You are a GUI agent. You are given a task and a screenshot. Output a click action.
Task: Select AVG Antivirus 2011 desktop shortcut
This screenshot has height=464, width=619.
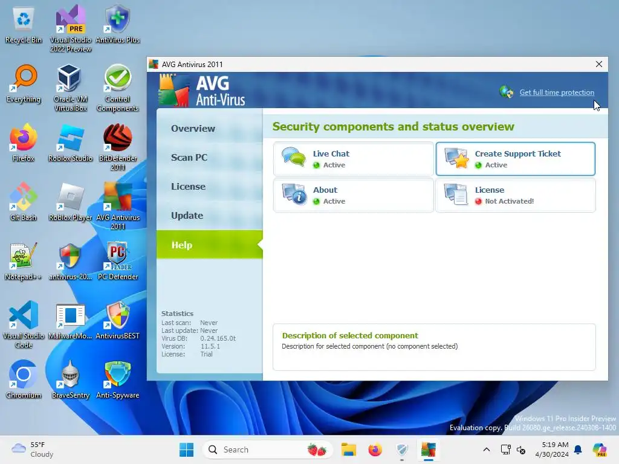[x=118, y=206]
